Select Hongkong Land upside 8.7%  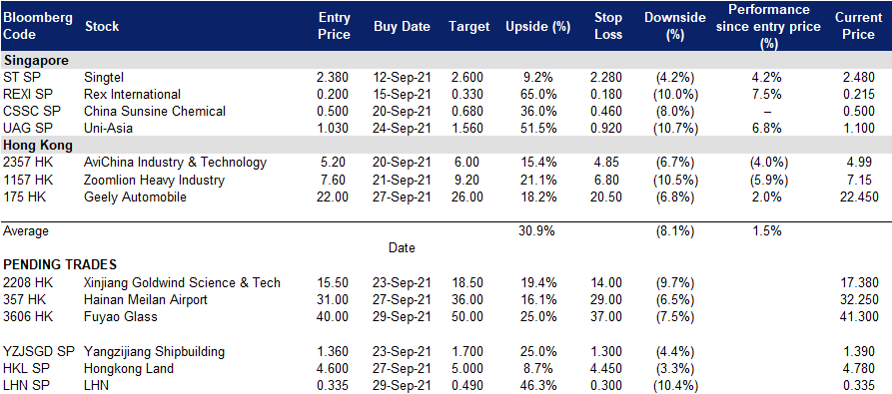[539, 368]
